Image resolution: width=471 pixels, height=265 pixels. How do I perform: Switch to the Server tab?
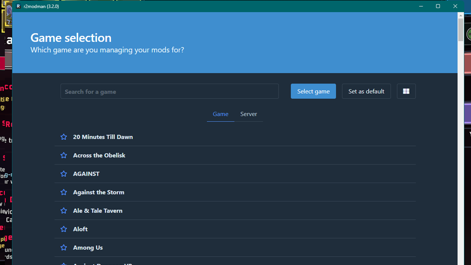(x=249, y=114)
